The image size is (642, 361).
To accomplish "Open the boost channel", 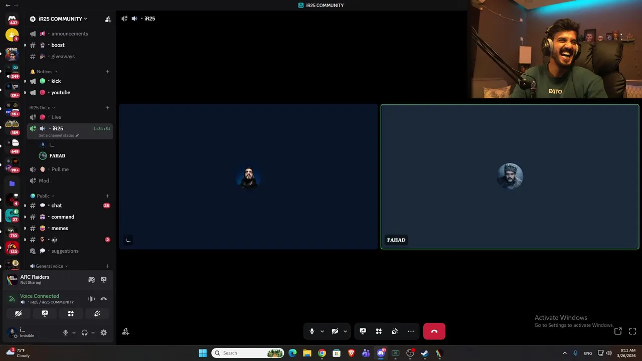I will click(69, 45).
